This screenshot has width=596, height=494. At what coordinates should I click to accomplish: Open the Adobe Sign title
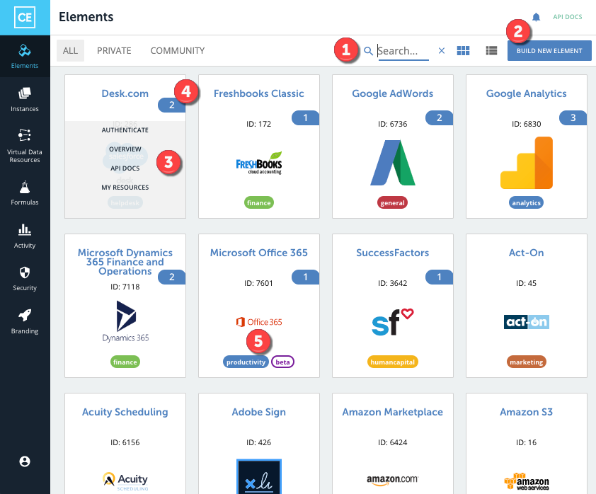259,412
